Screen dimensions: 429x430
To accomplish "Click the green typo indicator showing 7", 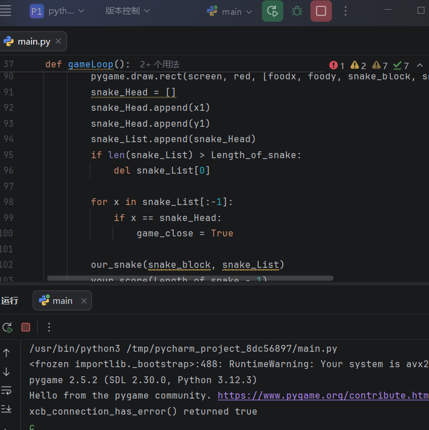I will coord(401,66).
